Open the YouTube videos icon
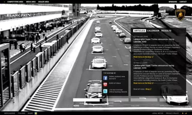 coord(105,84)
